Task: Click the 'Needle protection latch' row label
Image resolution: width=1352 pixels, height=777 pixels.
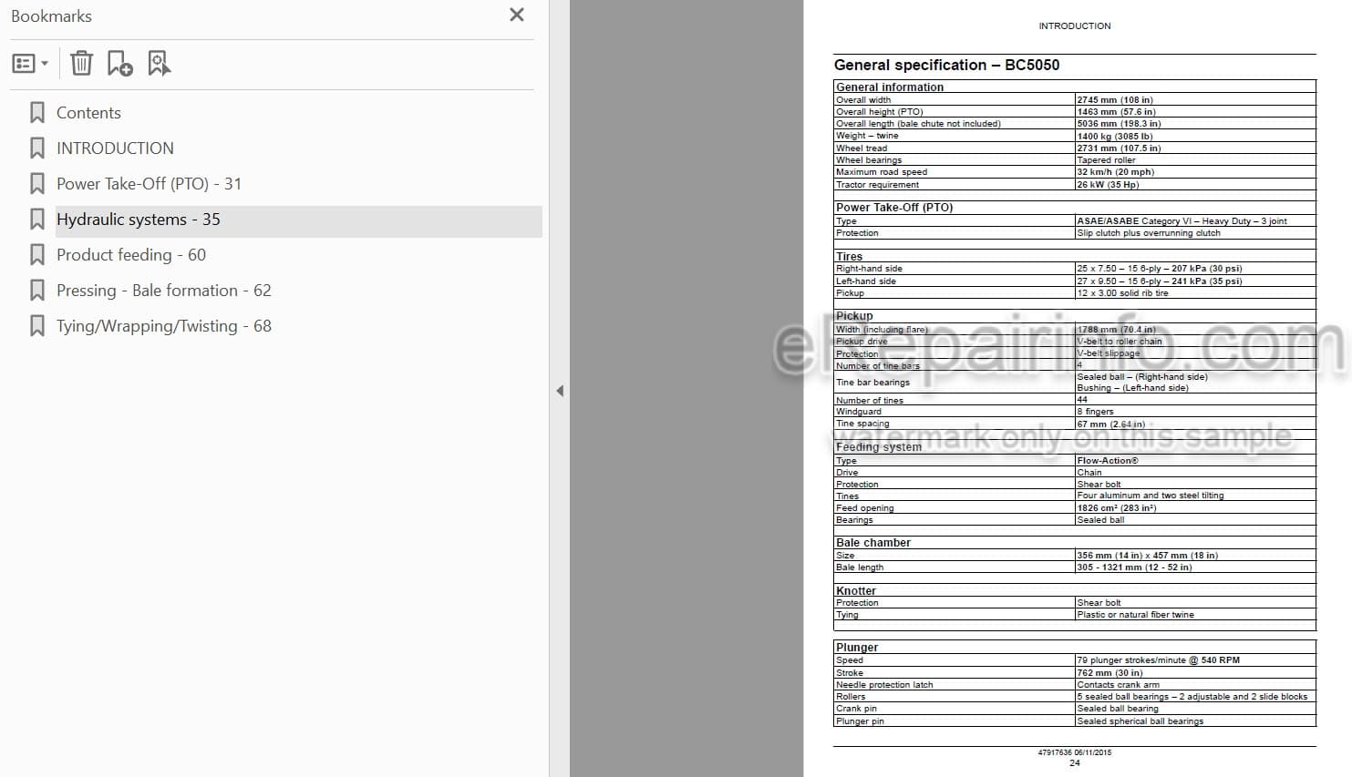Action: click(884, 685)
